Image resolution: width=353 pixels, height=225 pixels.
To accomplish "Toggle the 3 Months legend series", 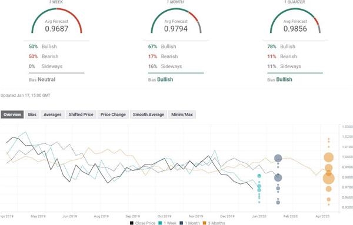I will (x=214, y=223).
